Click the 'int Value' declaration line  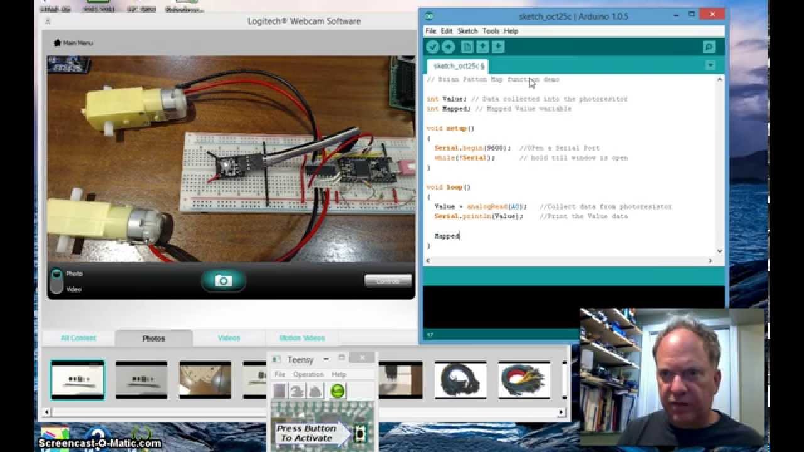pyautogui.click(x=527, y=99)
